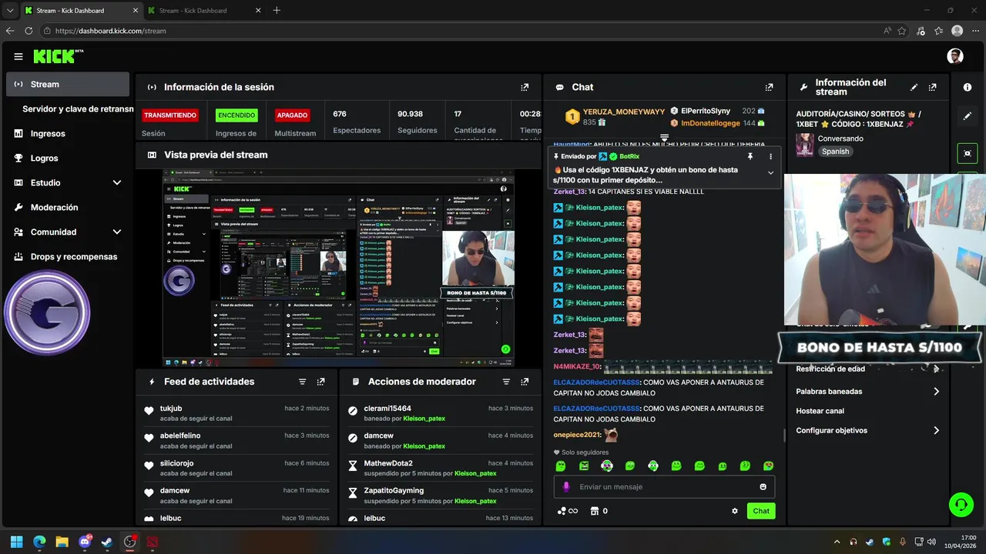
Task: Select Stream in sidebar
Action: click(x=68, y=85)
